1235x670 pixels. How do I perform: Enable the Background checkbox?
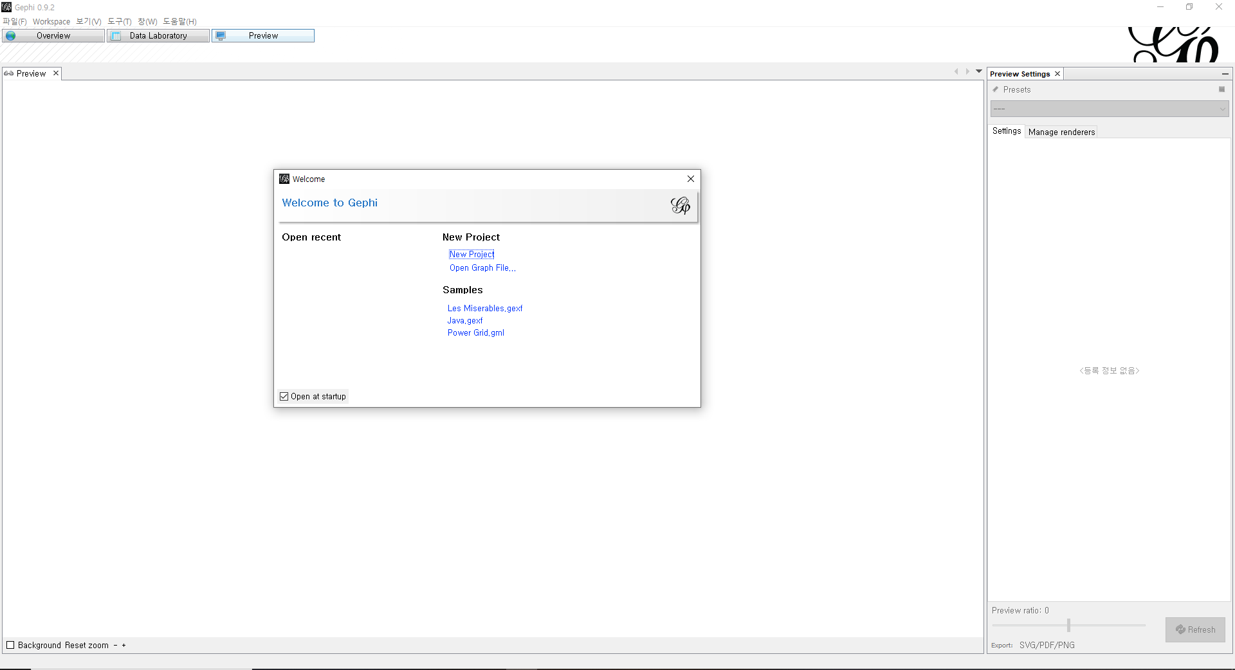10,645
